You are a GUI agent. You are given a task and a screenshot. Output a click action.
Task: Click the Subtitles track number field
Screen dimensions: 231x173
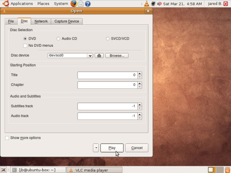click(x=107, y=106)
